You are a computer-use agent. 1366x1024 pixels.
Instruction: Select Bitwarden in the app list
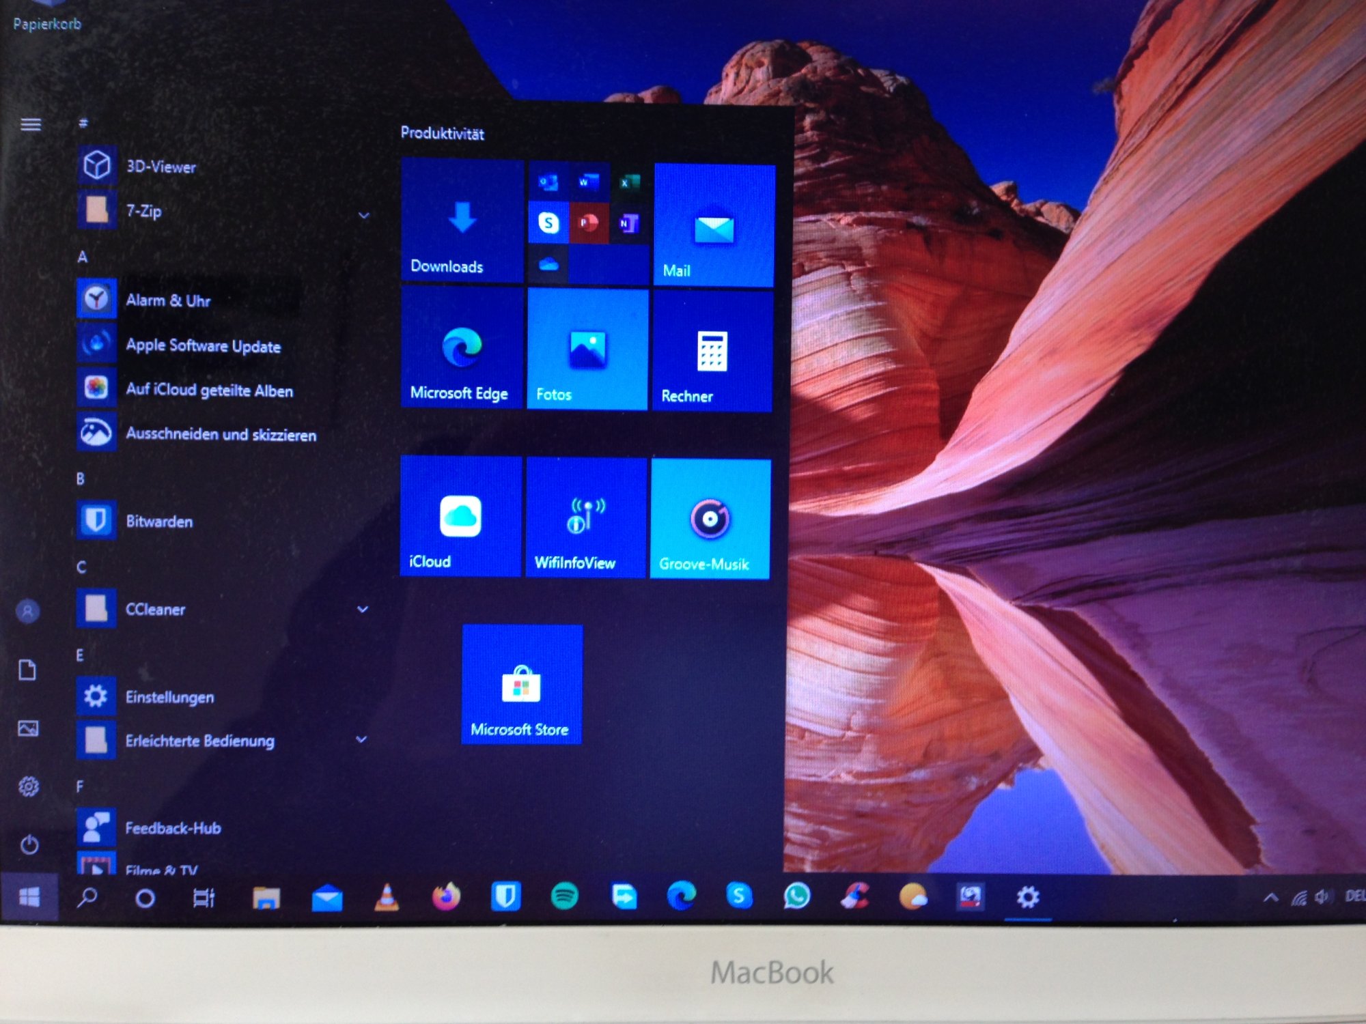click(158, 522)
